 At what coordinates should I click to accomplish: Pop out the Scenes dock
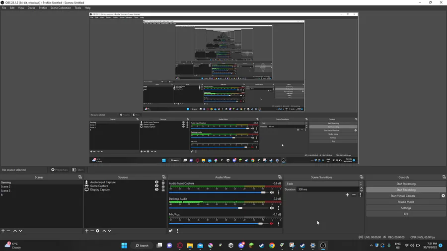coord(80,177)
